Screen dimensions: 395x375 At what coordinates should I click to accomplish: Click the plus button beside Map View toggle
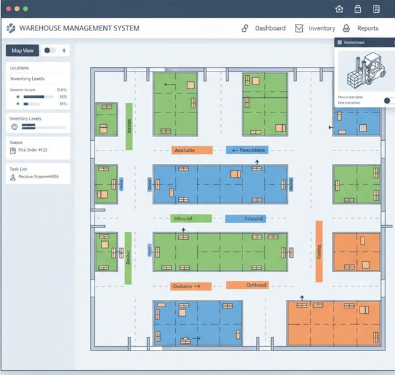click(64, 51)
